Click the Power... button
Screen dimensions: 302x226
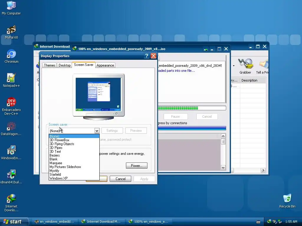[137, 165]
